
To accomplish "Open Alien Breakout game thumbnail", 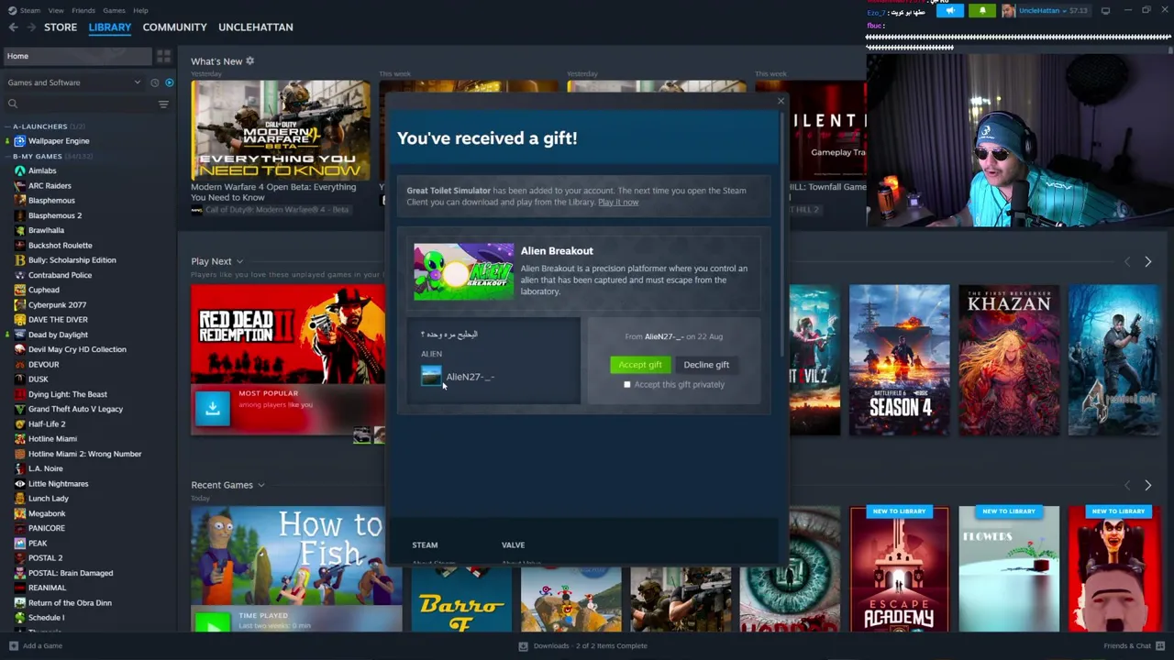I will [x=463, y=271].
